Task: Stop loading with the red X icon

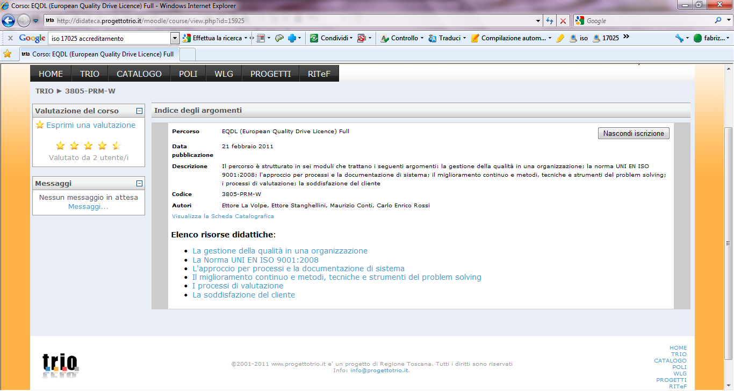Action: pos(563,21)
